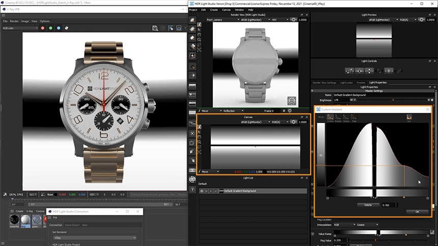Viewport: 438px width, 246px height.
Task: Click the HDR render toolbar icon
Action: [192, 170]
